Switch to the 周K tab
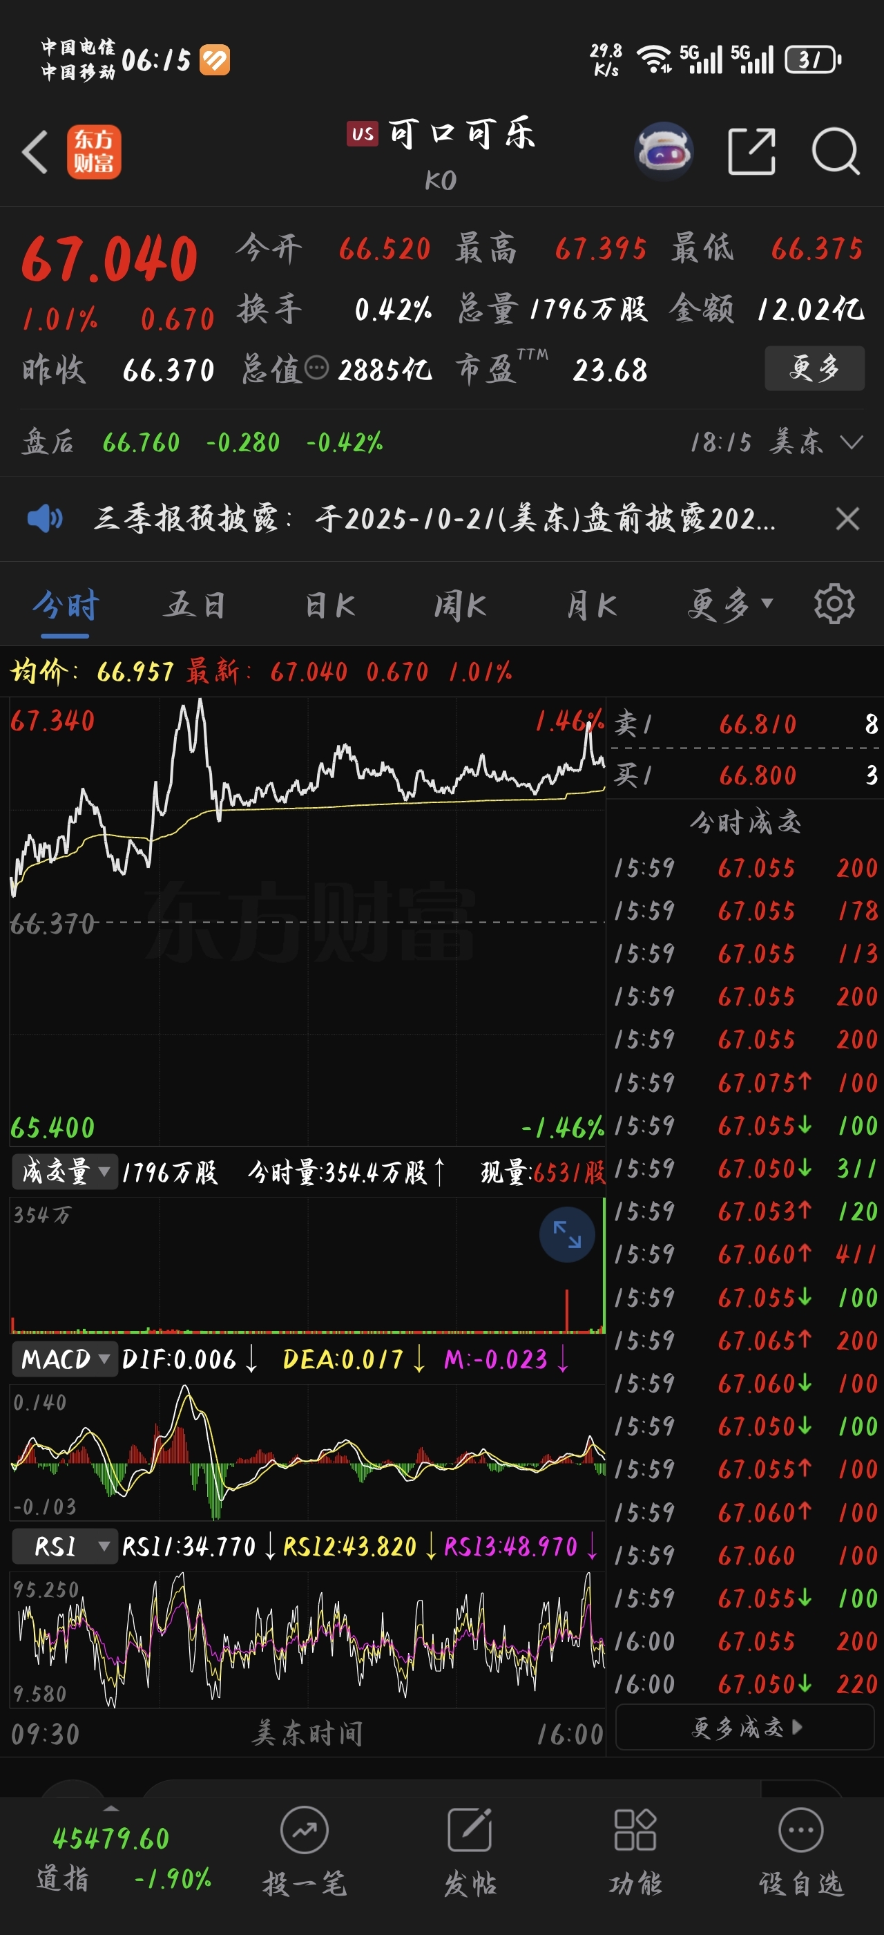The width and height of the screenshot is (884, 1935). click(461, 605)
